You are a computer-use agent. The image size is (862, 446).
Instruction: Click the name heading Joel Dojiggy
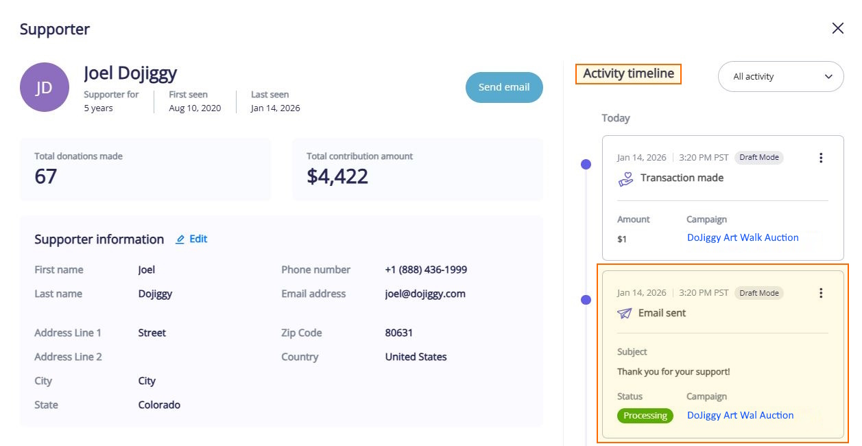coord(130,73)
